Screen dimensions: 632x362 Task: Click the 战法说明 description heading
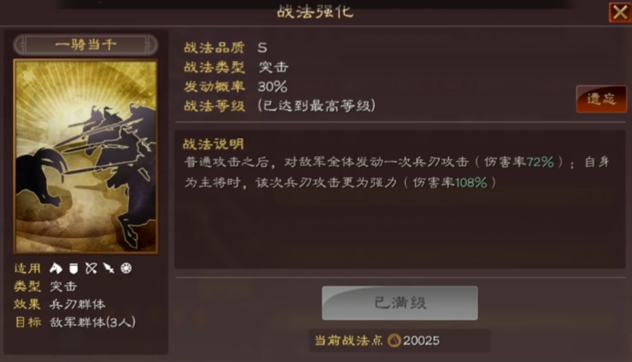[x=214, y=144]
